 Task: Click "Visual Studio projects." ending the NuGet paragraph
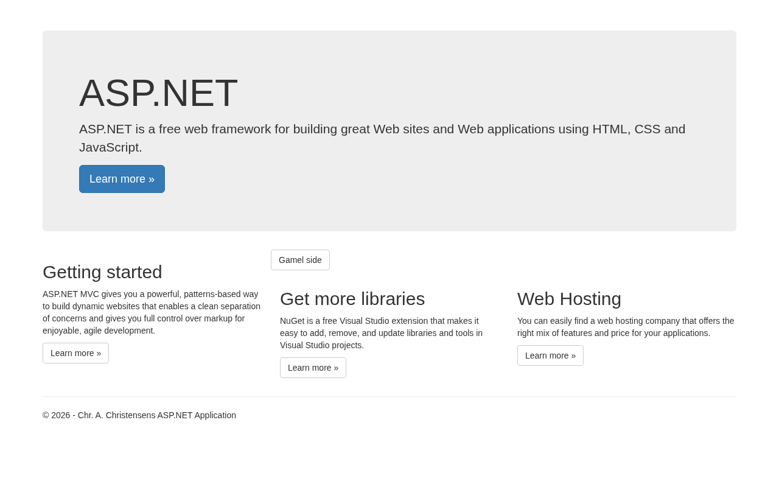(x=322, y=345)
